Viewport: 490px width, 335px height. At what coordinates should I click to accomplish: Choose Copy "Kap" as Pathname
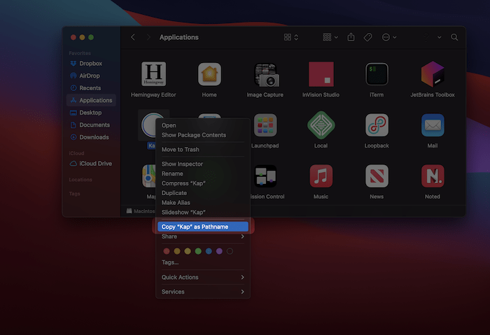[203, 227]
